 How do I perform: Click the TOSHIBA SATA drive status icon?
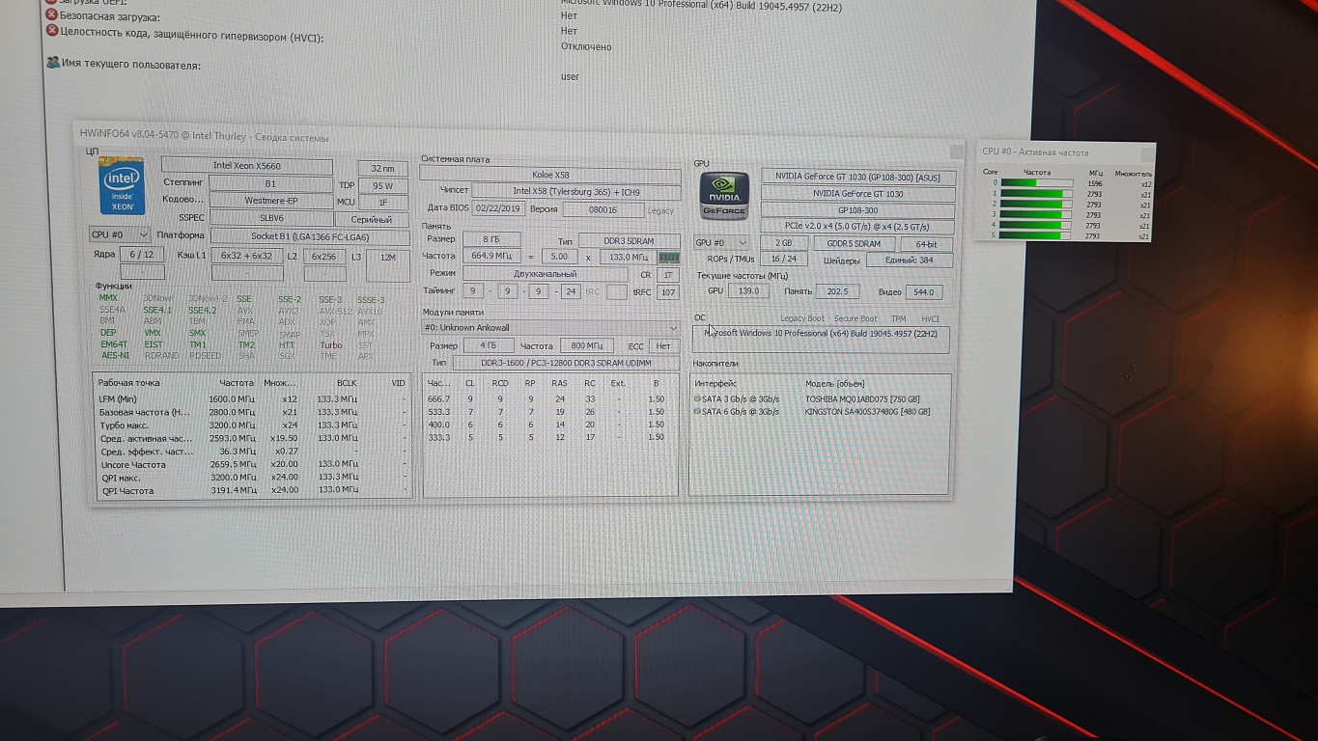(697, 398)
